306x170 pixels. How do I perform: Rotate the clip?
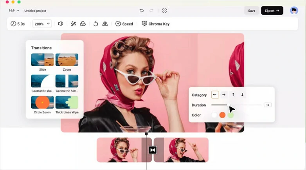[x=95, y=24]
